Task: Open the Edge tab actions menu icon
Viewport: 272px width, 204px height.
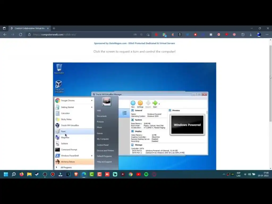Action: (4, 28)
